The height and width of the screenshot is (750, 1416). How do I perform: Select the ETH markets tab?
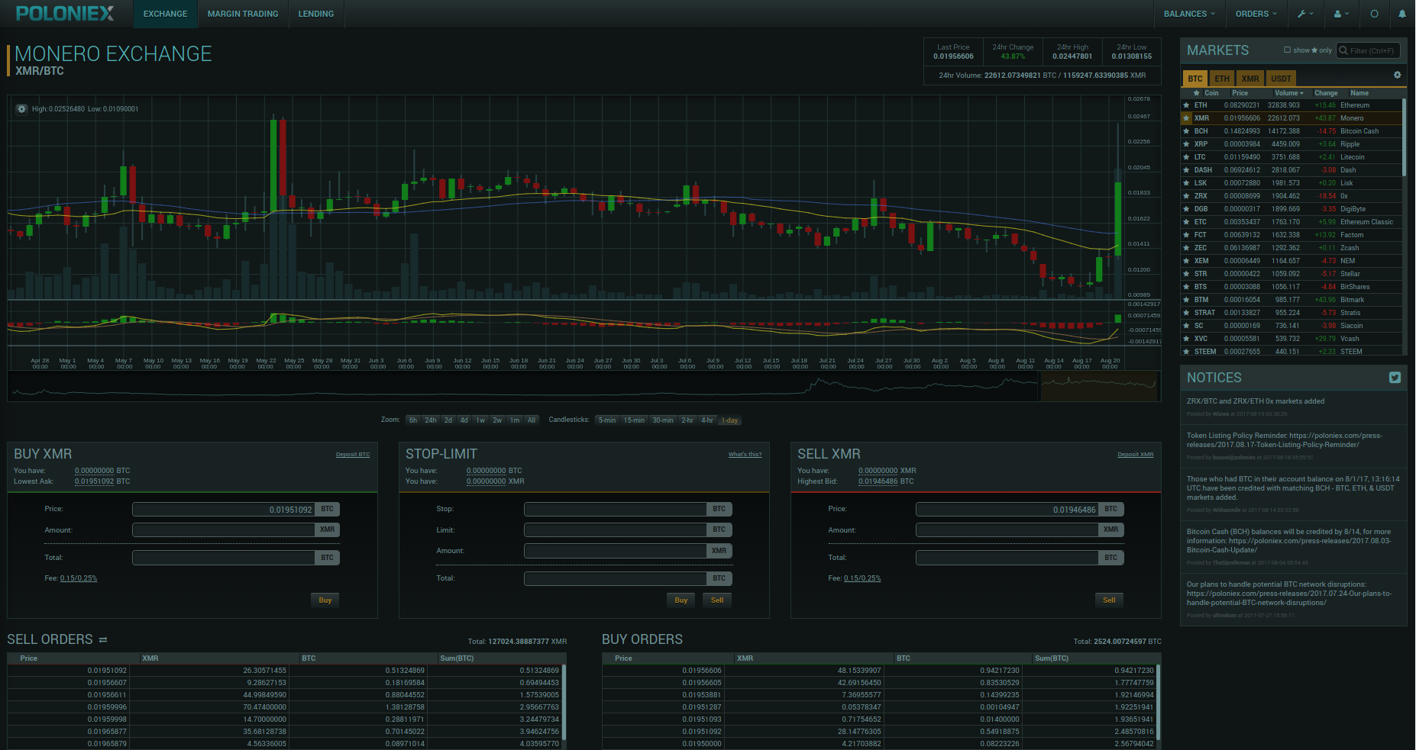pyautogui.click(x=1222, y=79)
